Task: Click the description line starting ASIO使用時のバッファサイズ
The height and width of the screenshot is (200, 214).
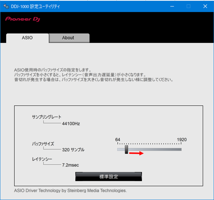Action: tap(53, 70)
